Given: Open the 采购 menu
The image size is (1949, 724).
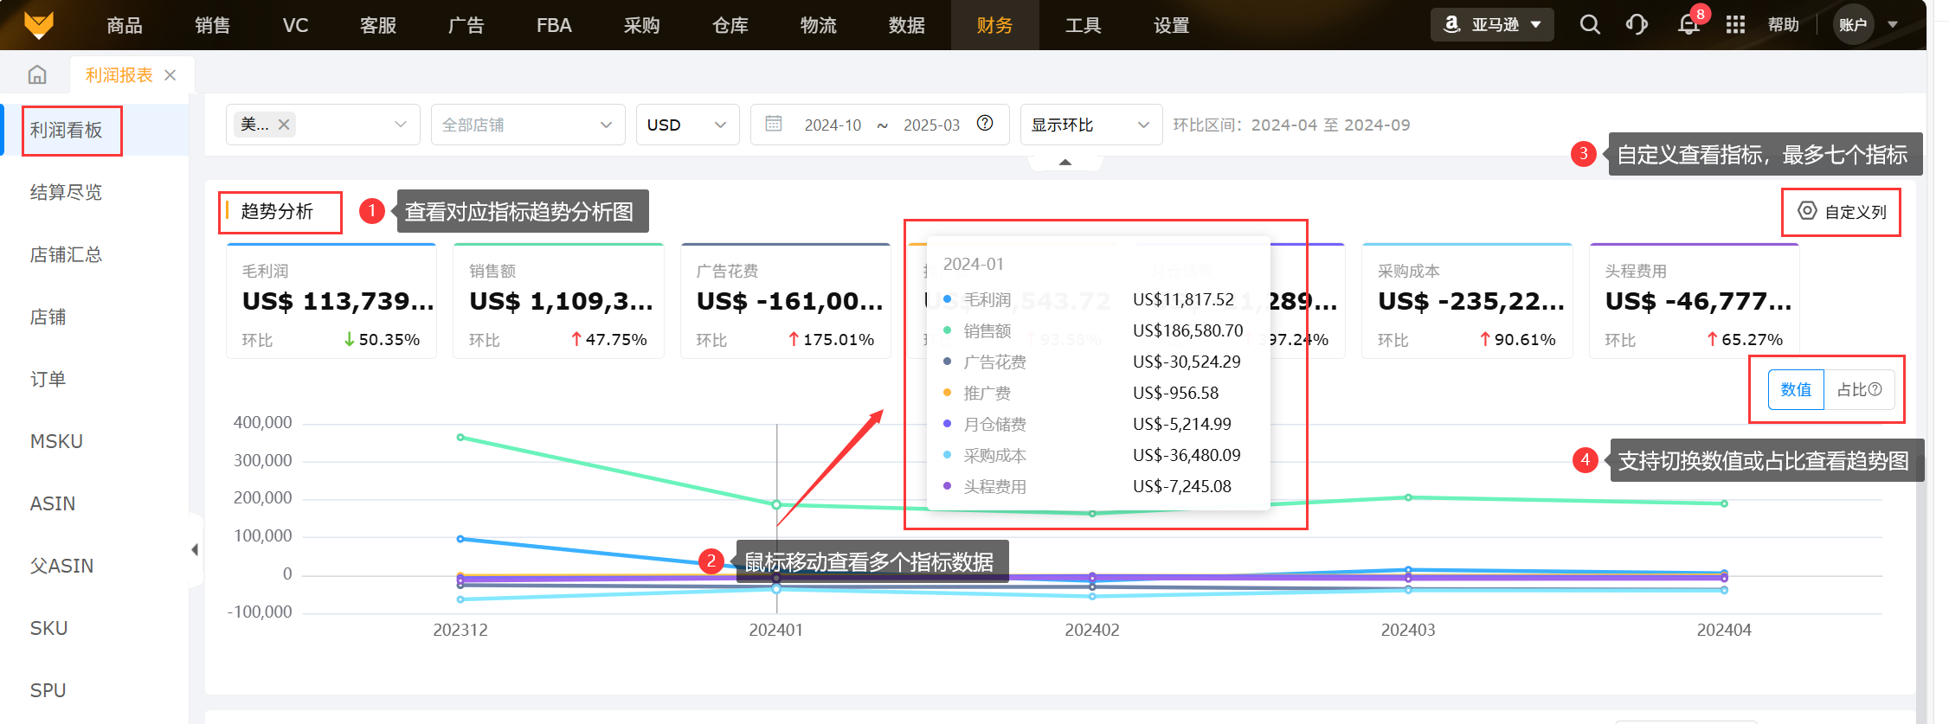Looking at the screenshot, I should click(642, 25).
